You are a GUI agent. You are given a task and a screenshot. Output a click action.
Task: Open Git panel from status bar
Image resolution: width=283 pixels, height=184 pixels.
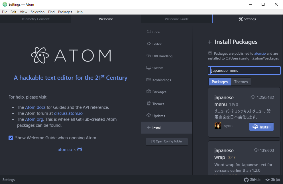273,180
